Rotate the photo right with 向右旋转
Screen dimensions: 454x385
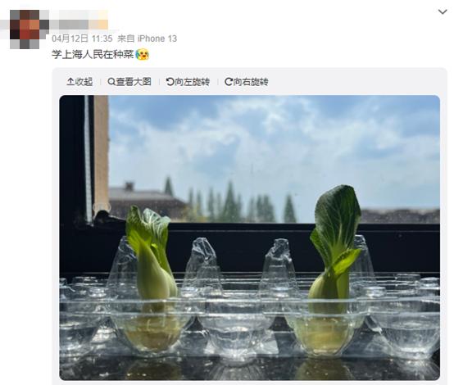(x=247, y=82)
